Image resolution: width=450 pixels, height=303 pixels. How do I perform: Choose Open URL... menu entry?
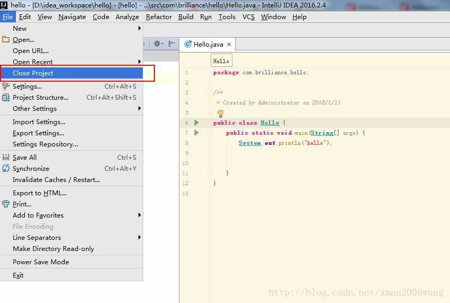click(x=72, y=51)
